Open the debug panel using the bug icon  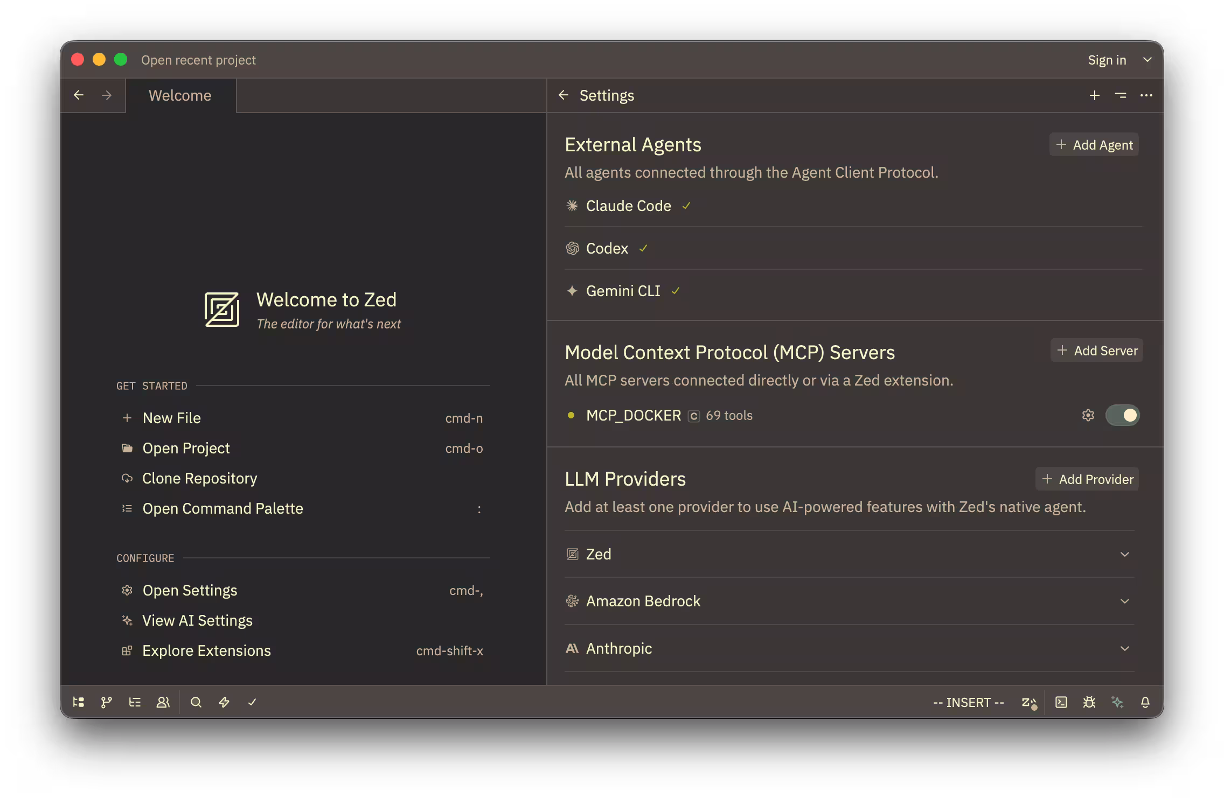click(x=1089, y=702)
